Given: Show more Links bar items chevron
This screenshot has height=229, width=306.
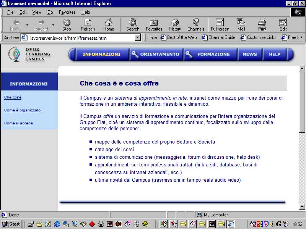Looking at the screenshot, I should (x=302, y=37).
